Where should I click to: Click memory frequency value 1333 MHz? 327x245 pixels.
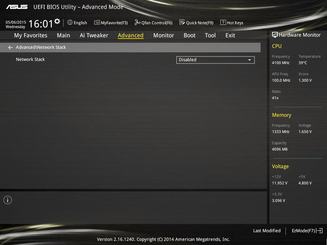pos(281,132)
